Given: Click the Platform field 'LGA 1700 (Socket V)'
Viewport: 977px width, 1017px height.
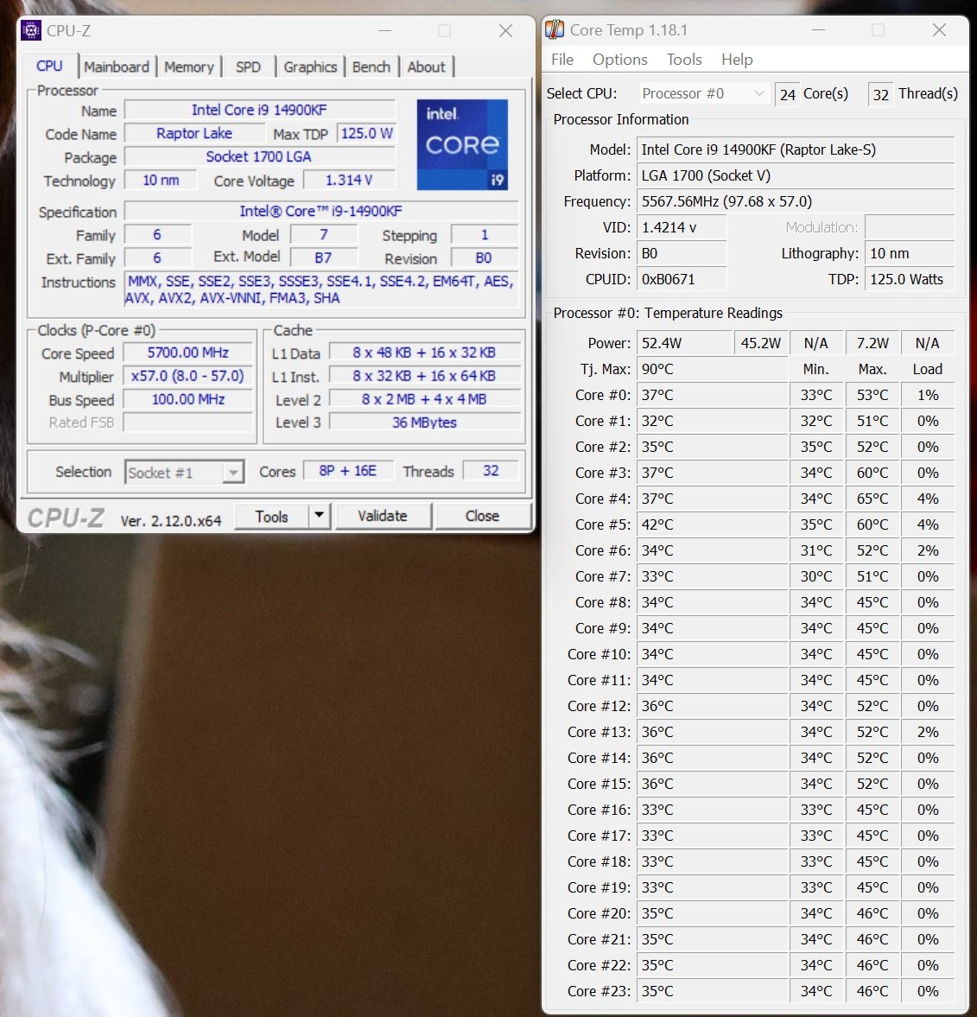Looking at the screenshot, I should pyautogui.click(x=796, y=175).
